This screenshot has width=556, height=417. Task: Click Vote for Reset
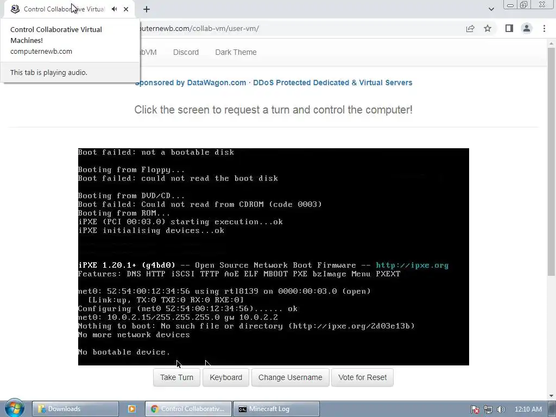[362, 377]
